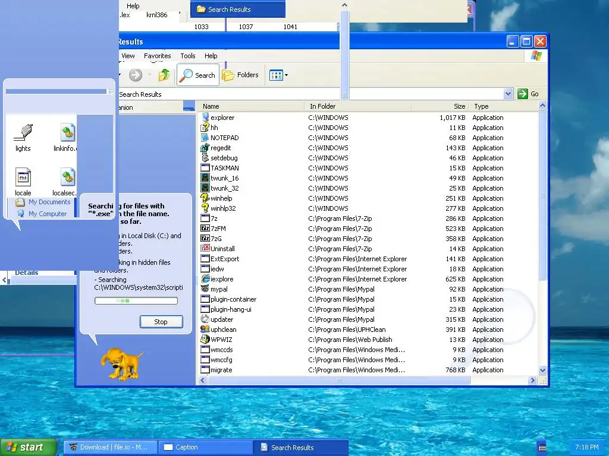Click the results list scroll-up arrow
The height and width of the screenshot is (456, 609).
click(x=542, y=106)
